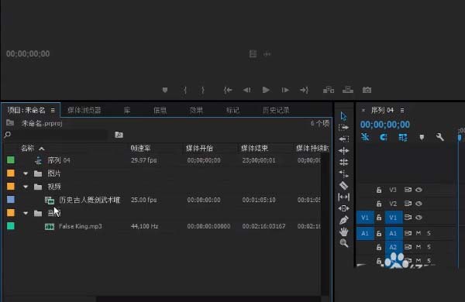Collapse the 图片 bin folder
Image resolution: width=465 pixels, height=302 pixels.
(x=26, y=173)
